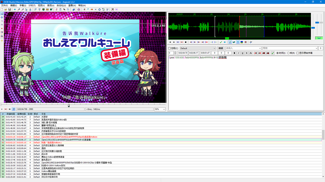Open Aegisub Options wrench-hammer icon
This screenshot has height=182, width=325.
point(112,9)
